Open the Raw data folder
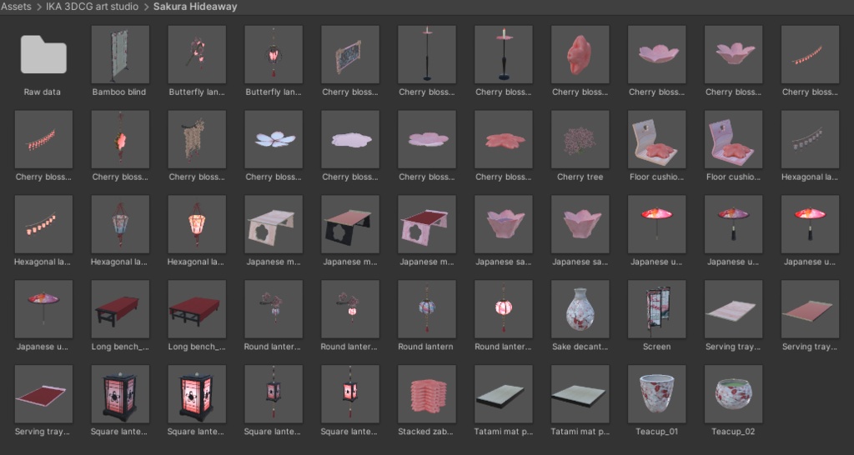The height and width of the screenshot is (455, 854). click(x=43, y=54)
